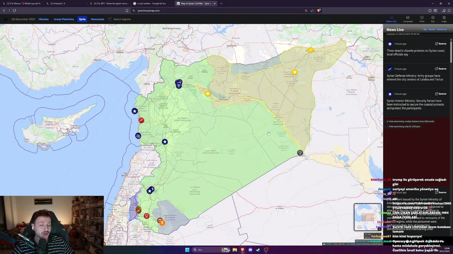
Task: Click the yellow star marker east of Aleppo
Action: [208, 93]
